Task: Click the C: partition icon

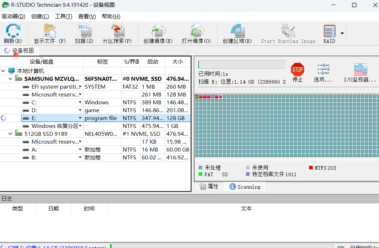Action: point(26,103)
